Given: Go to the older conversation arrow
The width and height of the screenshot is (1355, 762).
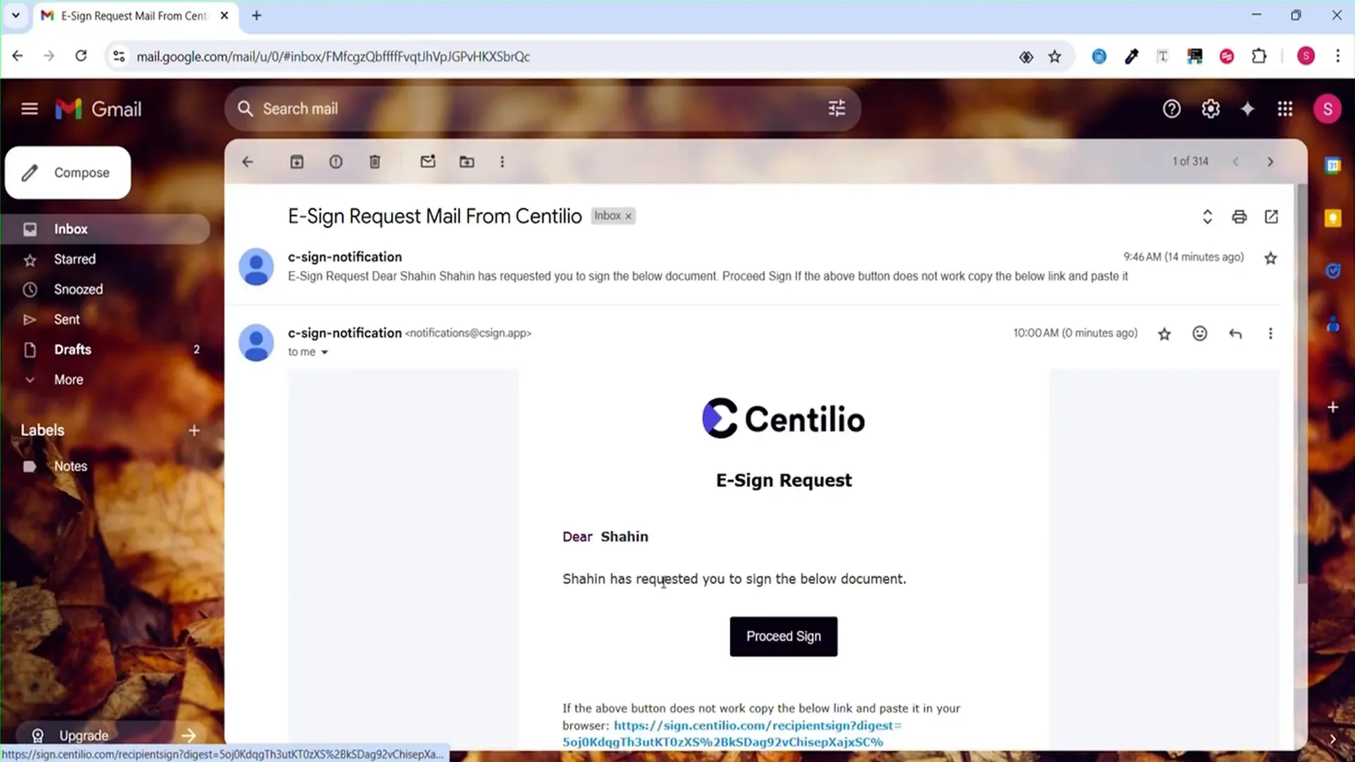Looking at the screenshot, I should click(1270, 162).
